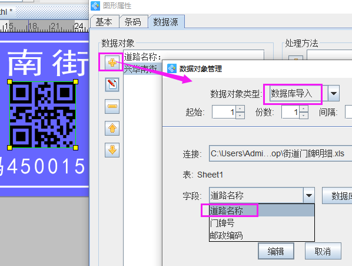Choose 邮政编码 from the field list
Screen dimensions: 352x266
point(262,235)
